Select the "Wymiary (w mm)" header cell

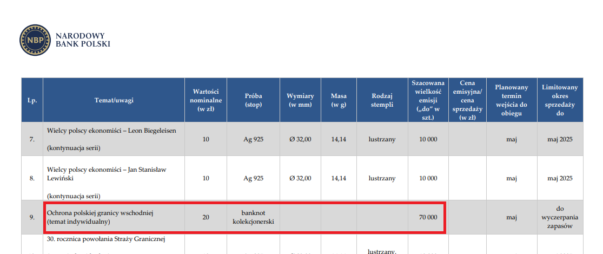click(x=300, y=100)
